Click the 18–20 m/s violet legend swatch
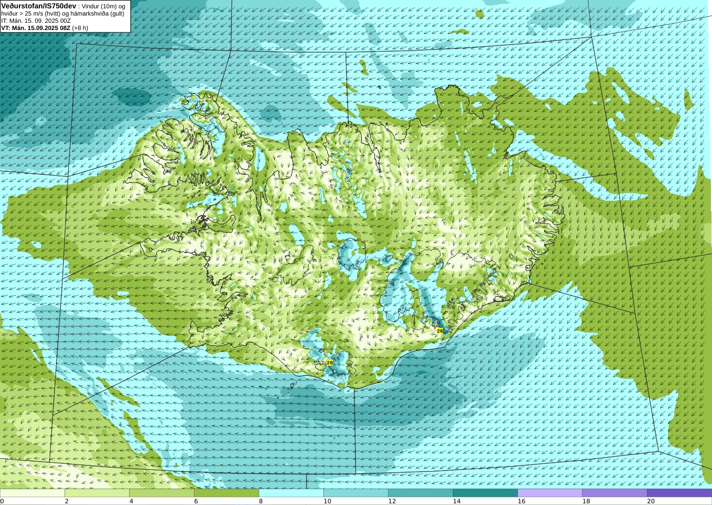This screenshot has width=712, height=505. (615, 493)
